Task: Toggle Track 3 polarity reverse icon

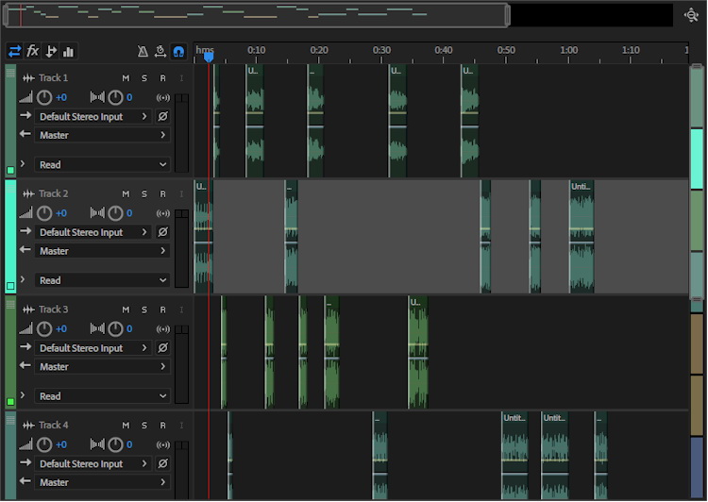Action: [x=162, y=348]
